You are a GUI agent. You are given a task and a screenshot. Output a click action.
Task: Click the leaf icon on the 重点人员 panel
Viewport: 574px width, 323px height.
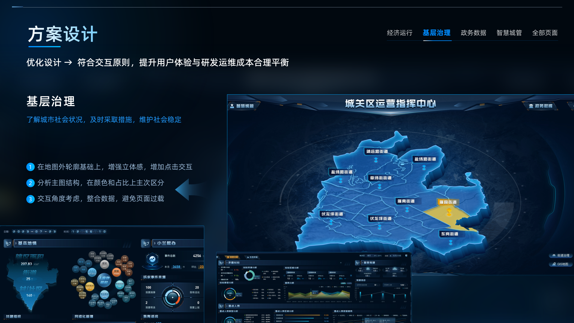pos(221,306)
